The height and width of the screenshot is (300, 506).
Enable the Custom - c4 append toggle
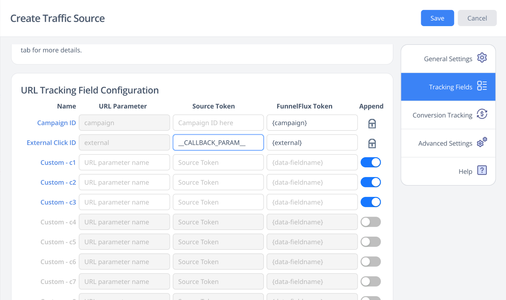pos(371,222)
